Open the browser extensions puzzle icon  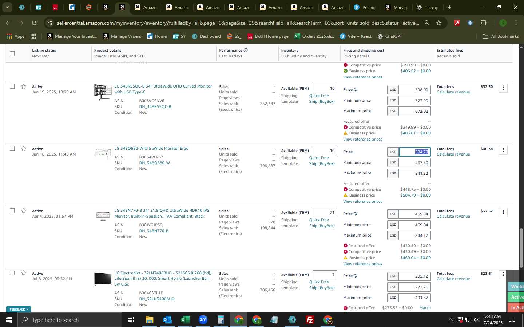tap(483, 23)
